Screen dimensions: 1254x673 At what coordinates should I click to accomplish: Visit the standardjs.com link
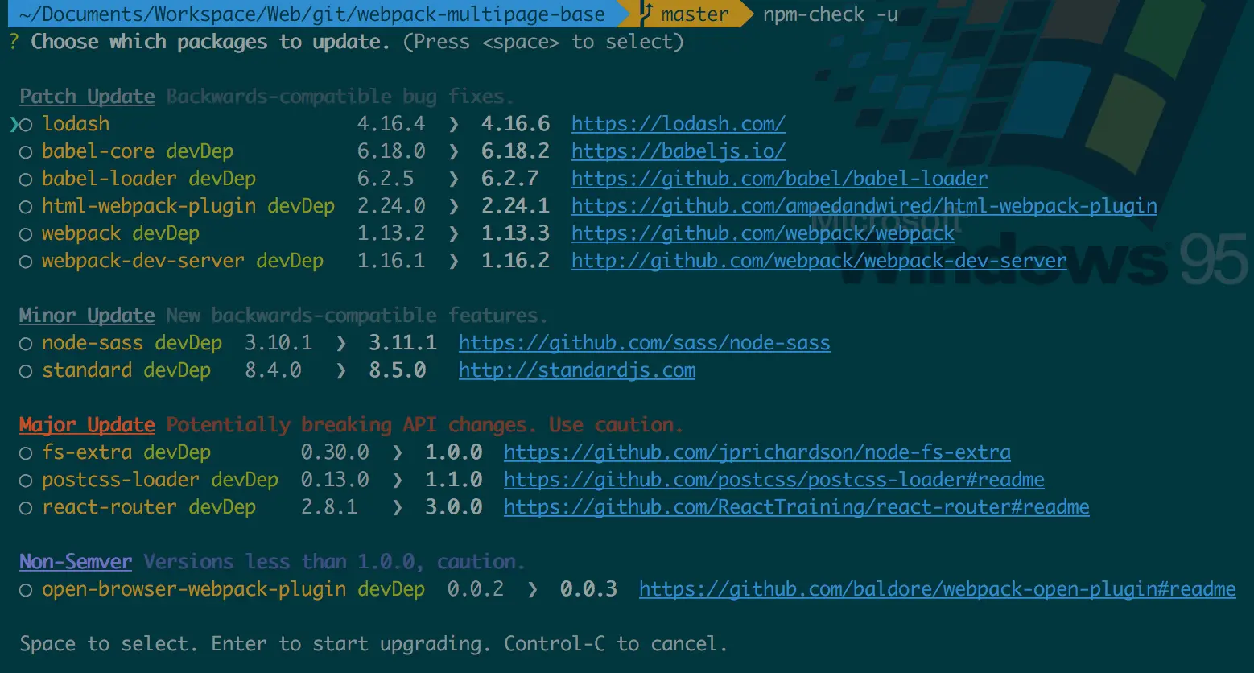(x=576, y=370)
